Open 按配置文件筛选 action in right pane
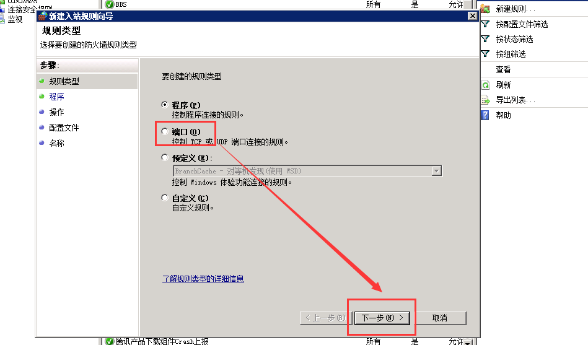The width and height of the screenshot is (588, 345). click(522, 24)
